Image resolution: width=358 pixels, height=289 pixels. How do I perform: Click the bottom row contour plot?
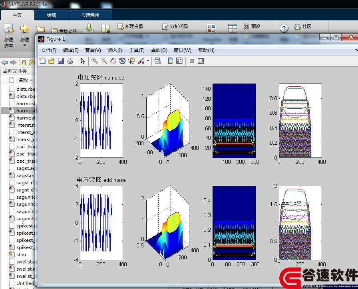point(234,223)
